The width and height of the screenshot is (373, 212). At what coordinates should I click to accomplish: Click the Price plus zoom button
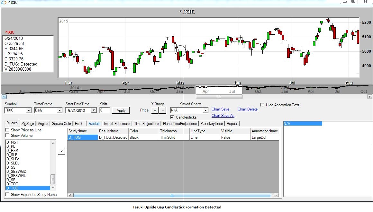[155, 110]
